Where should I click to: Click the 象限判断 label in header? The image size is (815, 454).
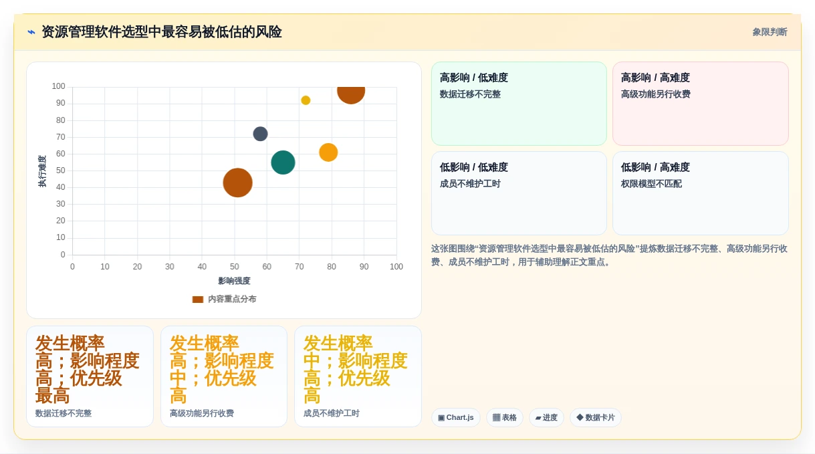(x=770, y=32)
